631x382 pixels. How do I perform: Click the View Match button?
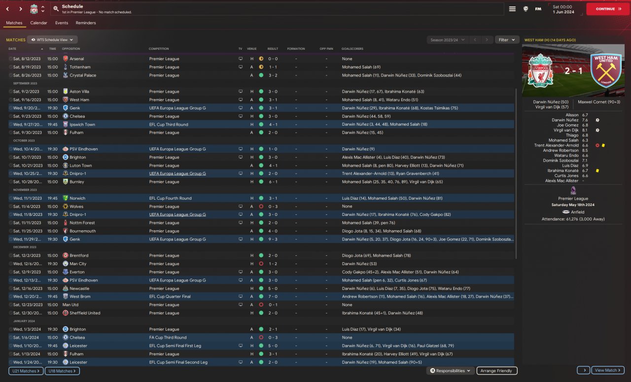click(608, 370)
